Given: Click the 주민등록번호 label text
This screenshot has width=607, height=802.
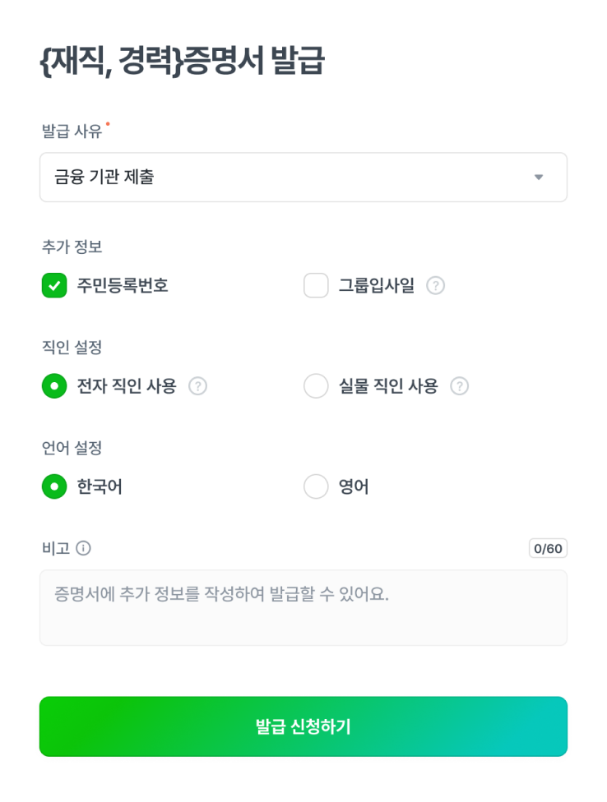Looking at the screenshot, I should click(123, 286).
